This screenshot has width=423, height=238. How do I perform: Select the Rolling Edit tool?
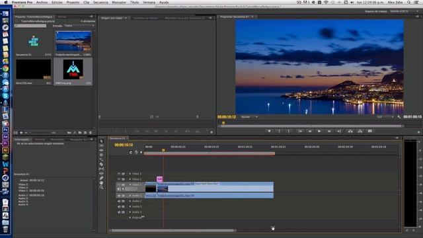(101, 155)
